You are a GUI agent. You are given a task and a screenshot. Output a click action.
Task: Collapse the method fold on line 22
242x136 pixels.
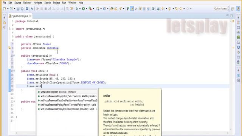coord(14,101)
